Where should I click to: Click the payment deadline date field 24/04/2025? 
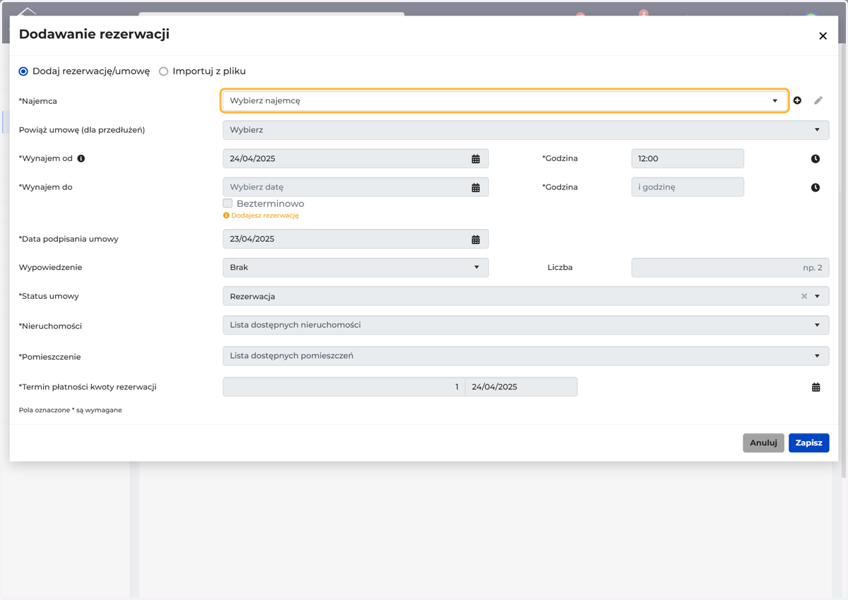[521, 387]
